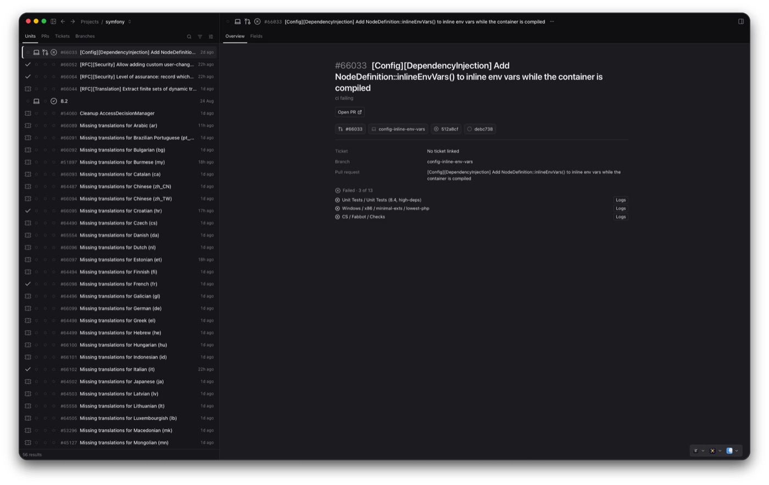Open the search icon in Units list
This screenshot has height=485, width=769.
click(x=189, y=37)
